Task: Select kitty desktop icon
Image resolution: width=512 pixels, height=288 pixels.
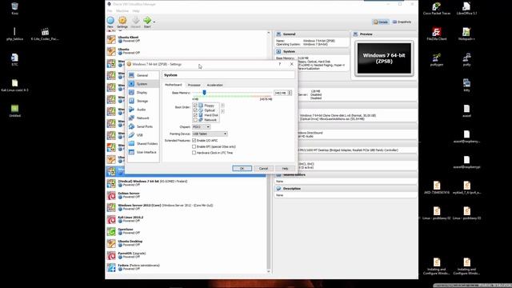Action: click(466, 86)
